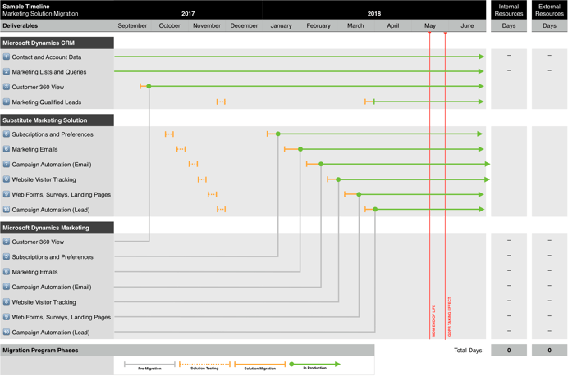Select the Web Forms icon under Microsoft Dynamics Marketing
Viewport: 568px width, 376px height.
click(x=7, y=317)
